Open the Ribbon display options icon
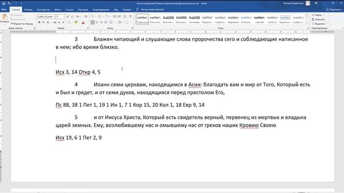 pos(316,3)
